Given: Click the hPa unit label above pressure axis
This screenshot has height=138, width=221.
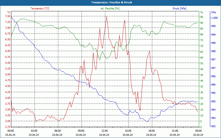Looking at the screenshot, I should click(213, 12).
